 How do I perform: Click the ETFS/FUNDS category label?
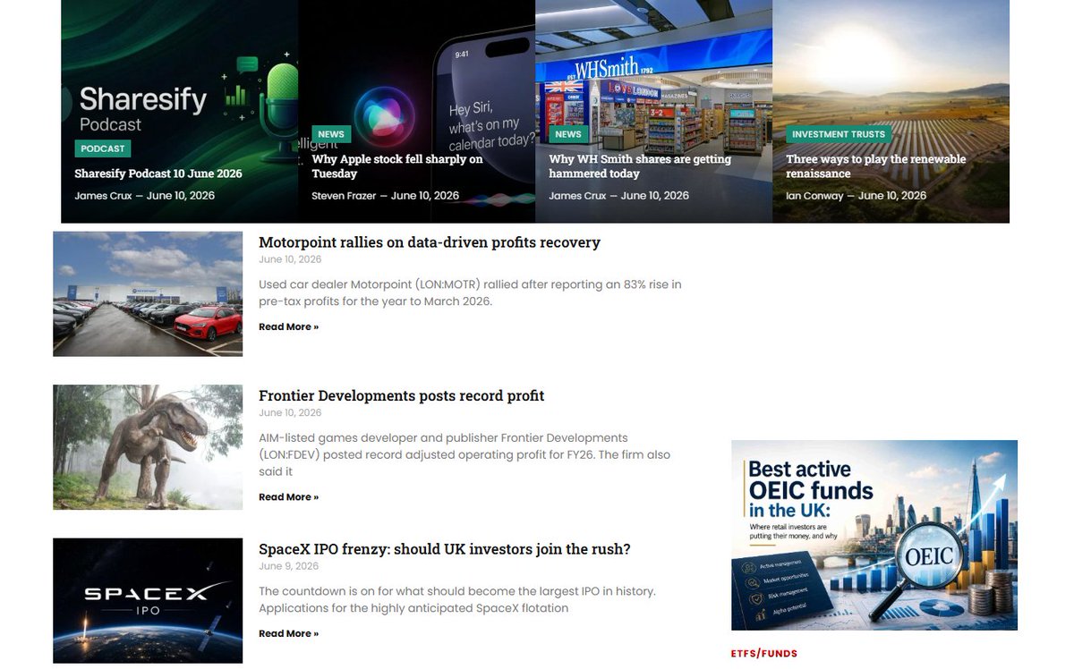[763, 654]
